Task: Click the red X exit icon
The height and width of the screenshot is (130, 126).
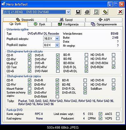Action: tap(120, 12)
